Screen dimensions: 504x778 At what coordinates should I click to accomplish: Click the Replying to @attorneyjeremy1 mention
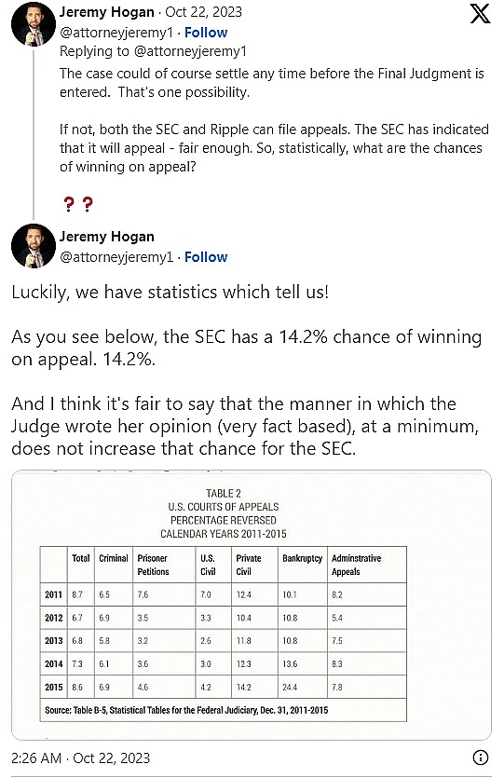coord(190,51)
